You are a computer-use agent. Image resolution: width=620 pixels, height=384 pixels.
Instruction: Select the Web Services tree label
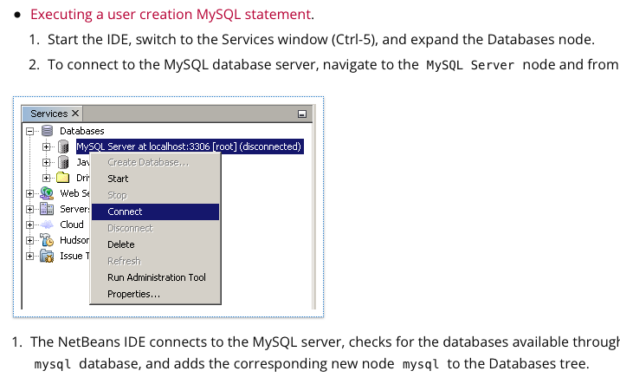click(74, 193)
